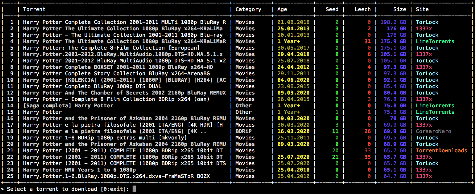
Task: Select 'Harry.Potter.1-6.BluRay.1080p.DTS.x264.dxva-FraMeSToR BOZX'
Action: (x=116, y=176)
